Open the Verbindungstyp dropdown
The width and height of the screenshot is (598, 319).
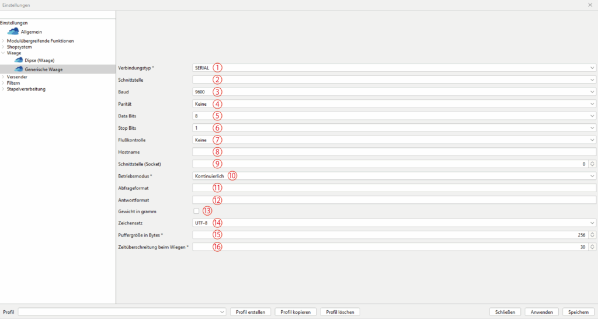click(x=394, y=68)
